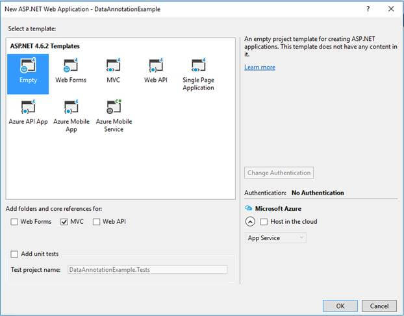Close the New ASP.NET Web Application dialog
404x316 pixels.
(x=391, y=9)
